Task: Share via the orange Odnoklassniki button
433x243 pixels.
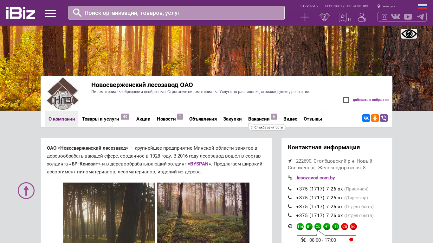Action: point(375,118)
